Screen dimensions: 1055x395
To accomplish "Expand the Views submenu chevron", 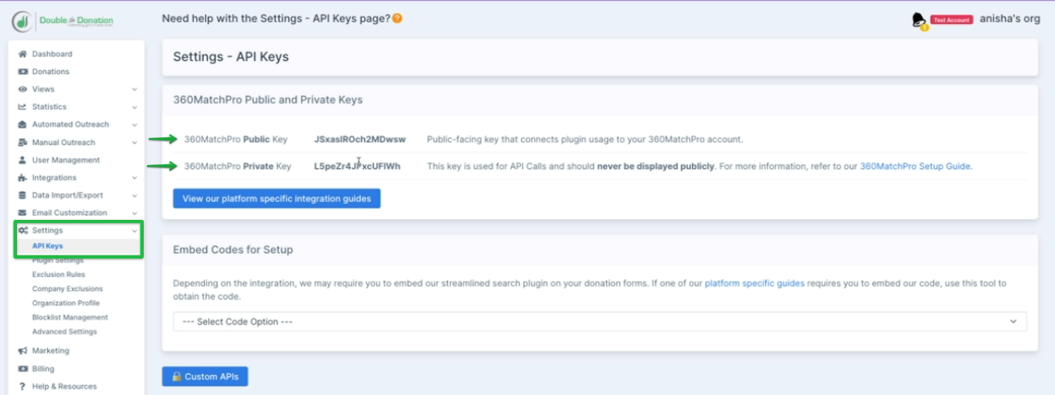I will (x=134, y=89).
